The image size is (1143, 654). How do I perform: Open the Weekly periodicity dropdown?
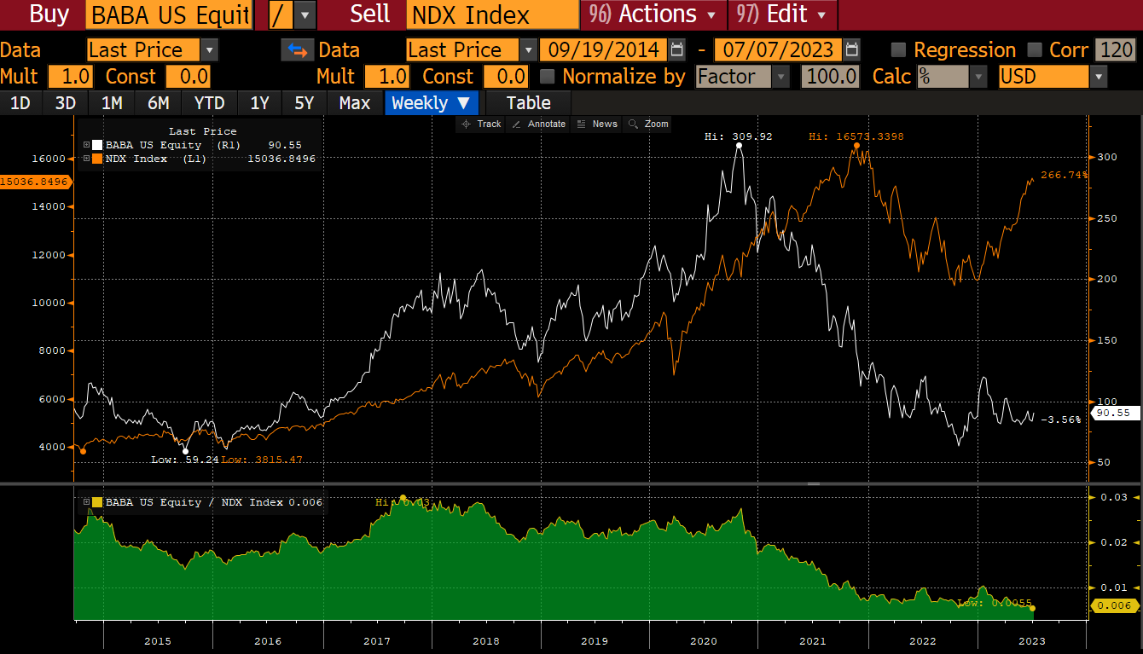pos(432,103)
